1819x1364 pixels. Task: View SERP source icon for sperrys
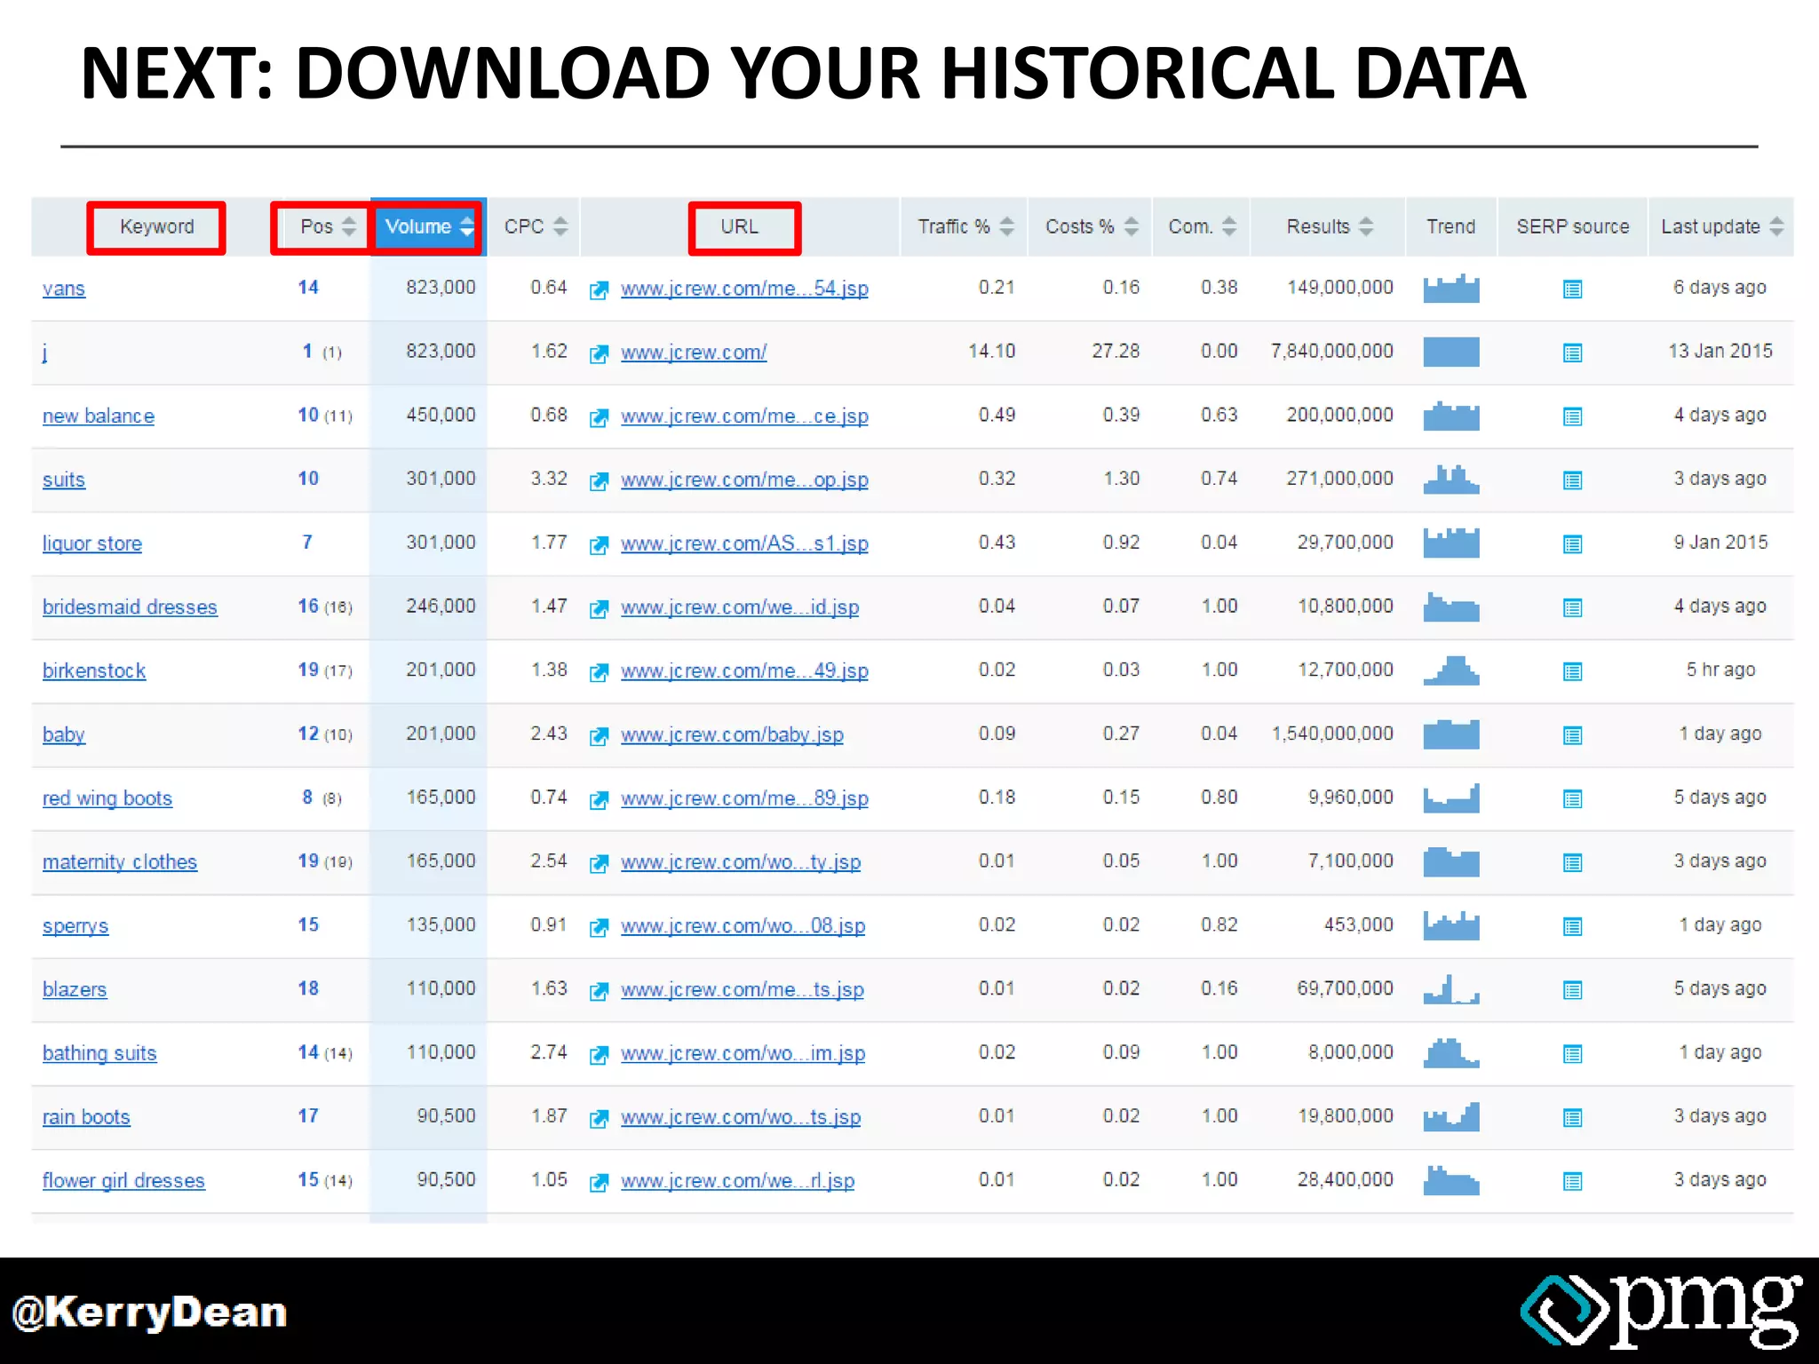1572,927
